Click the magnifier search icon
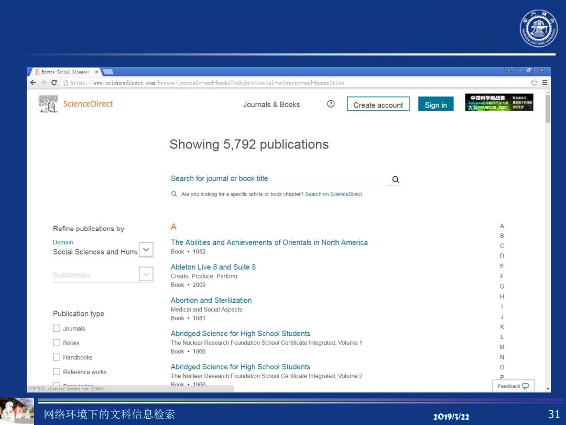The width and height of the screenshot is (566, 425). (396, 179)
